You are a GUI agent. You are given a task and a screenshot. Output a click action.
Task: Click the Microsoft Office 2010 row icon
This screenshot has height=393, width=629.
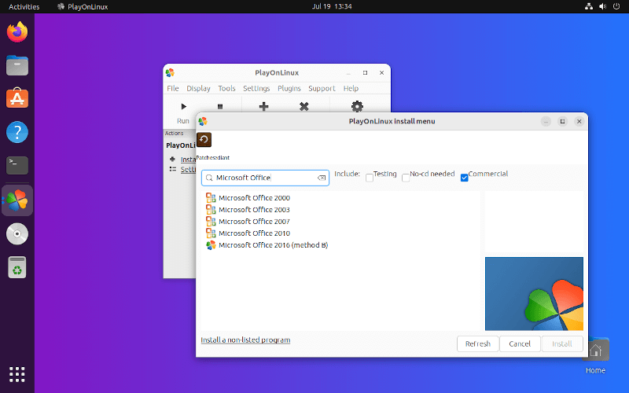click(211, 233)
